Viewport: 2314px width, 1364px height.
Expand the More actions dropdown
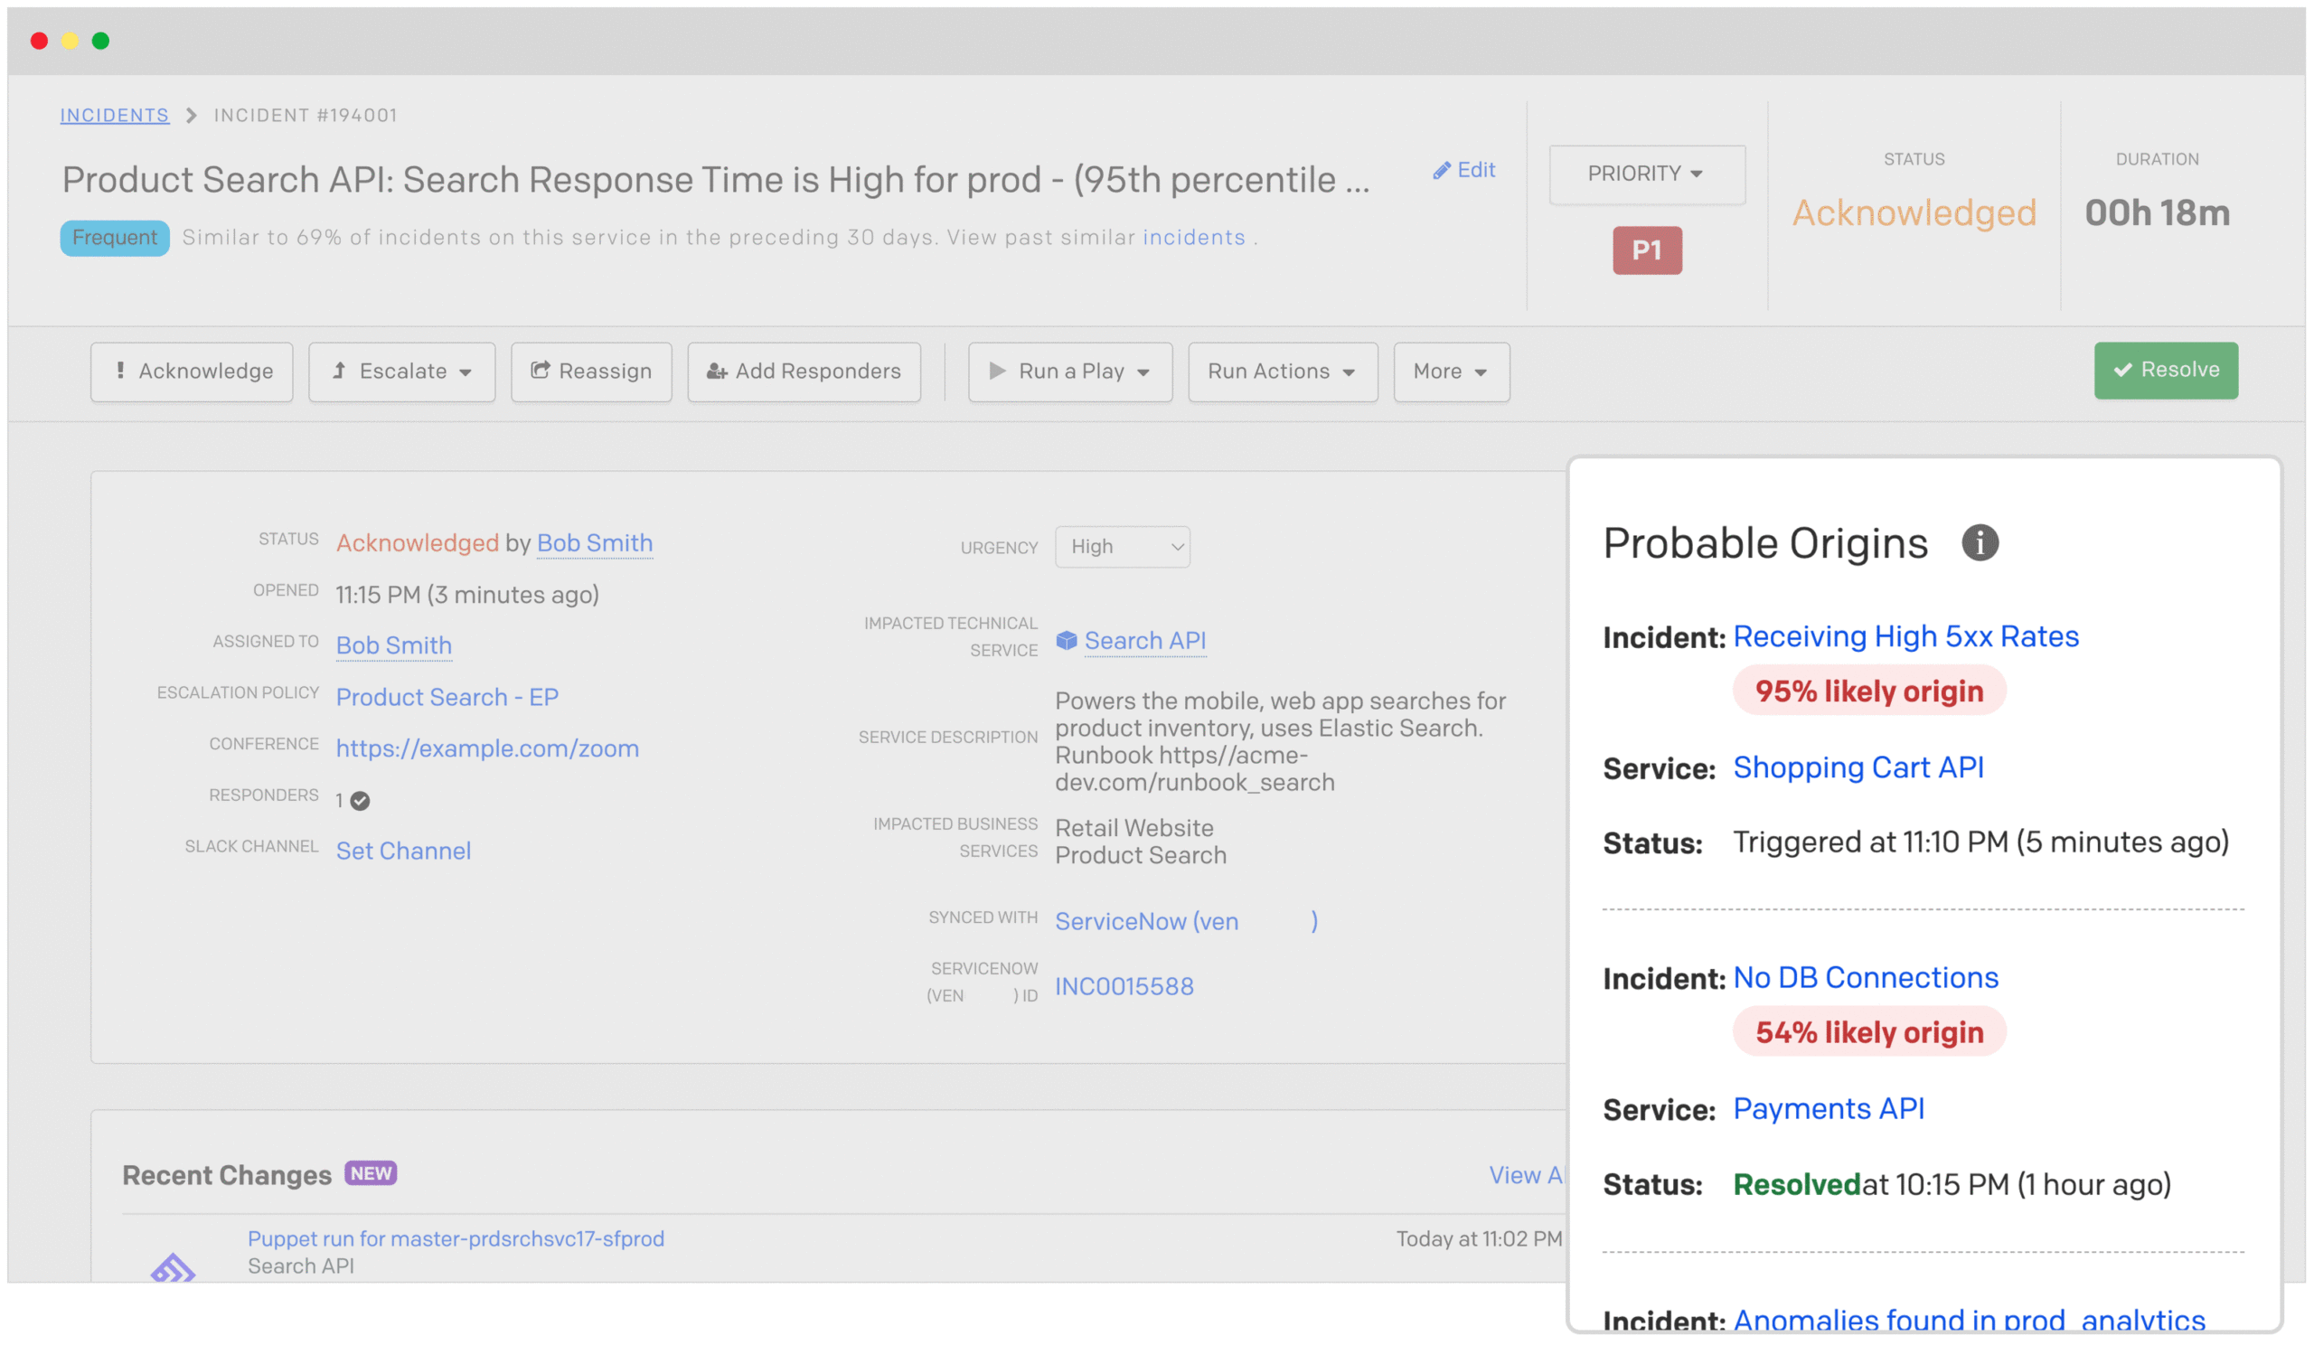(x=1448, y=371)
